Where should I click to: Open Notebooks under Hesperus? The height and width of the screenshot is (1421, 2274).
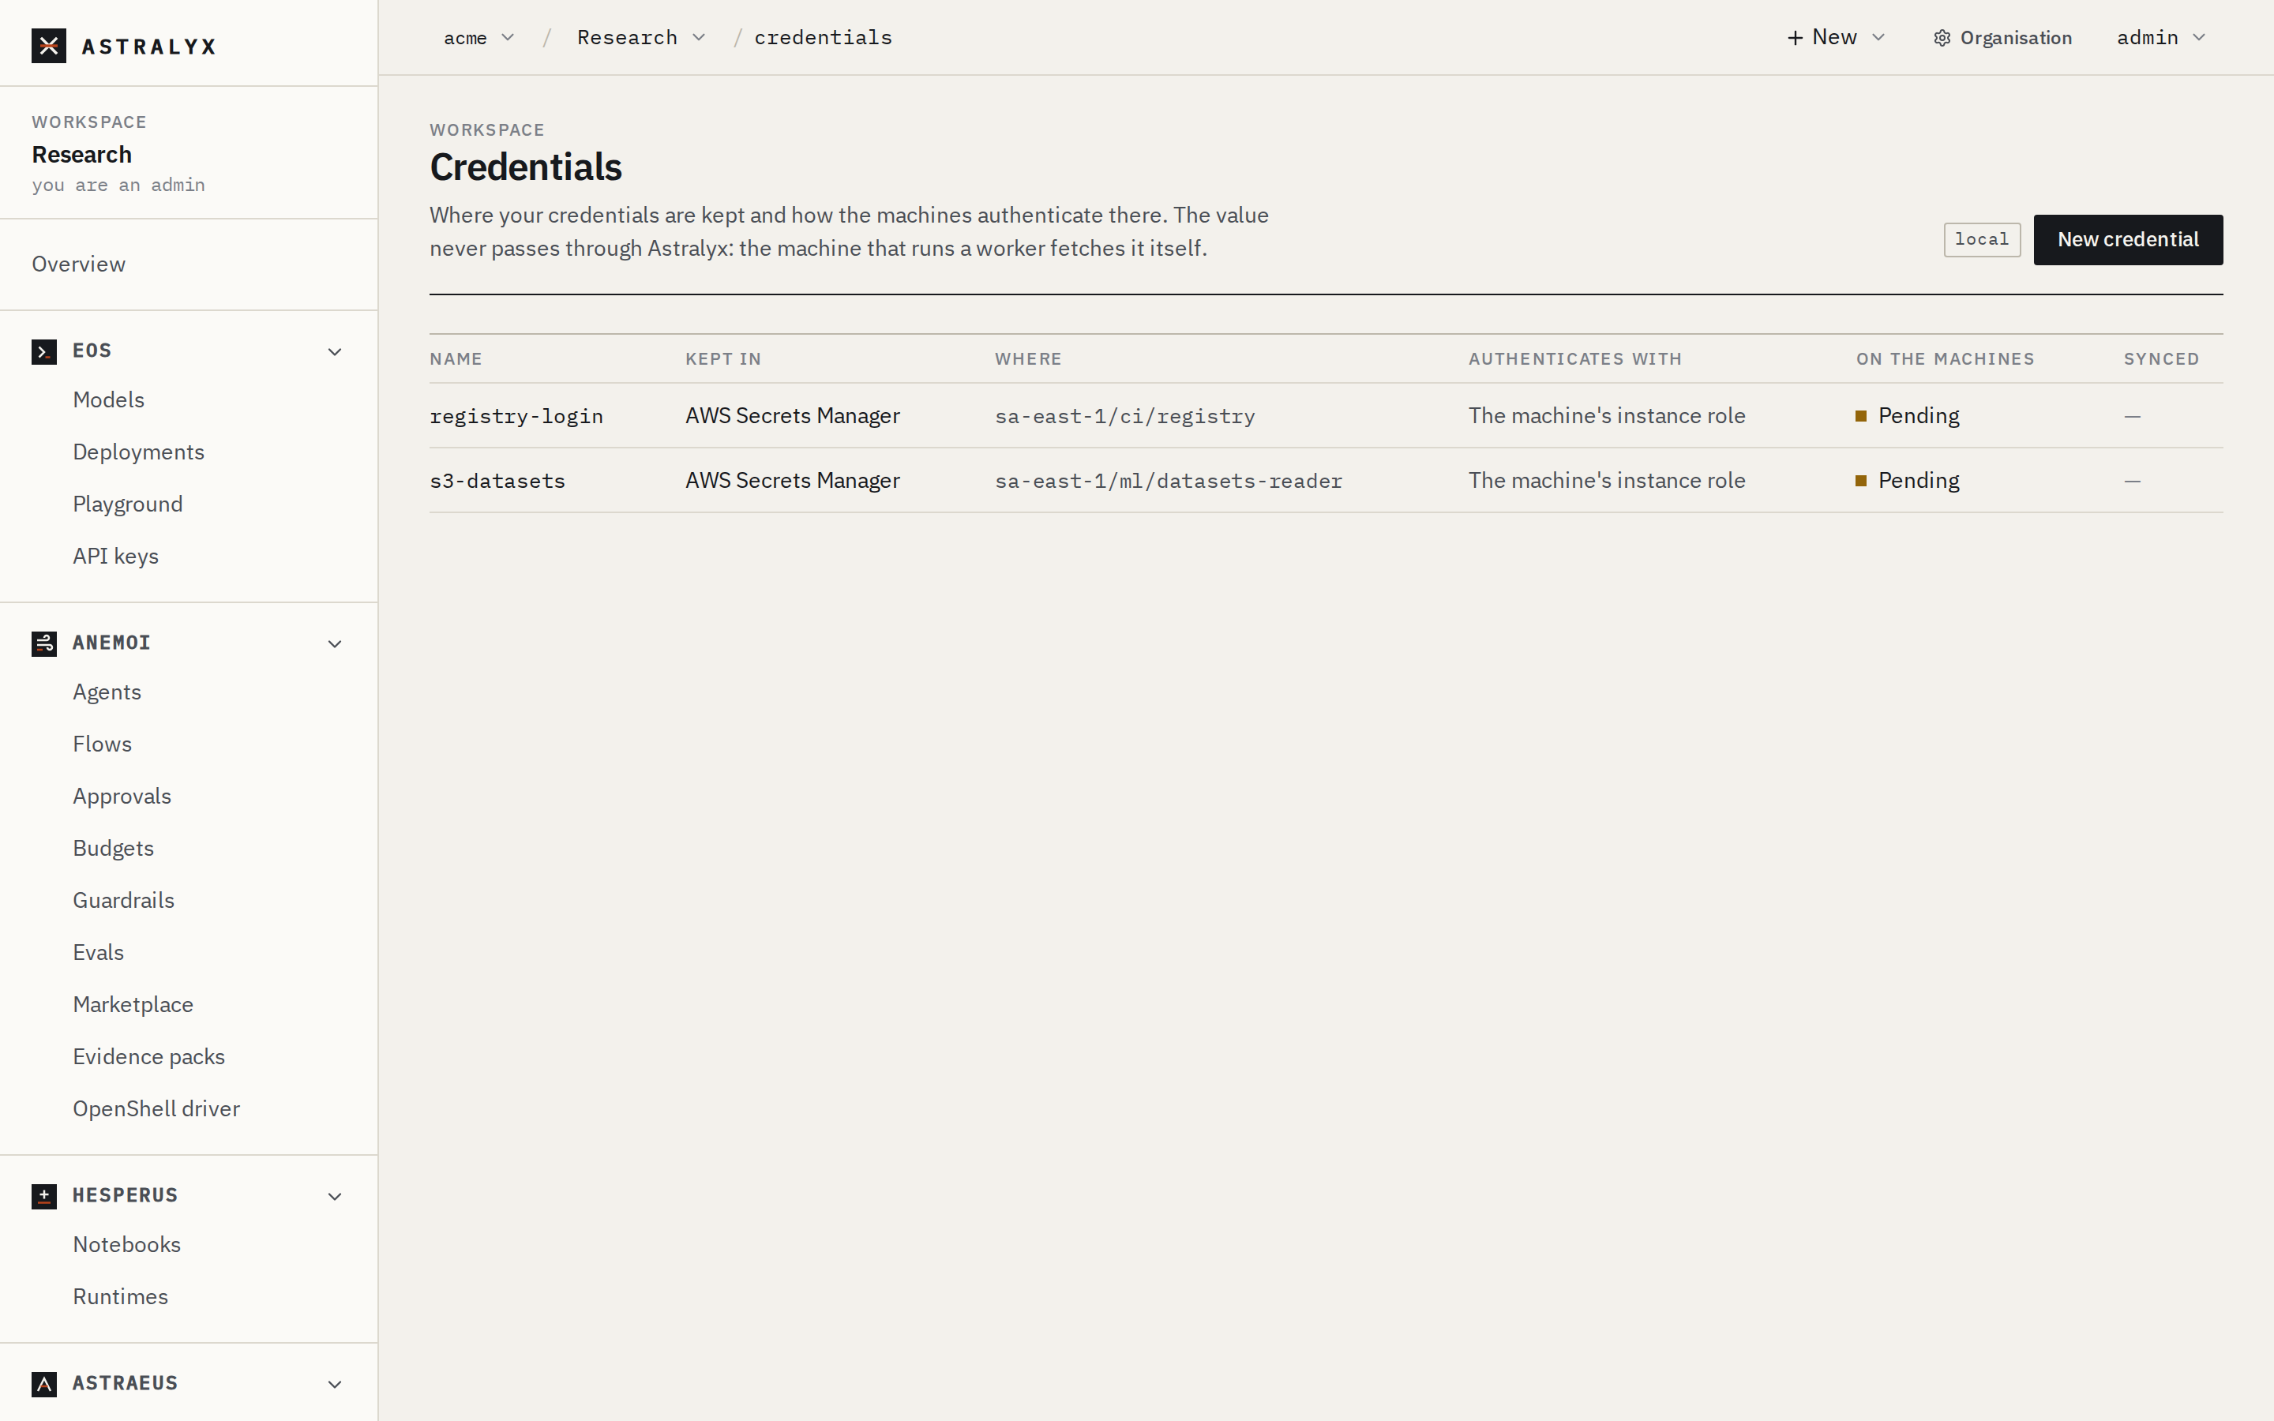tap(127, 1245)
